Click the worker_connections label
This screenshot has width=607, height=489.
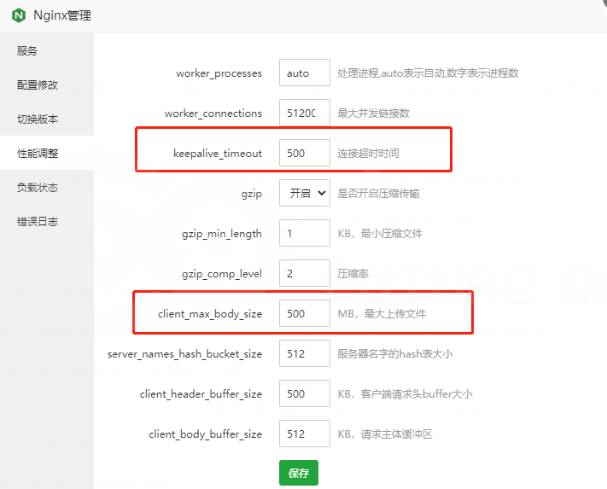(x=213, y=114)
